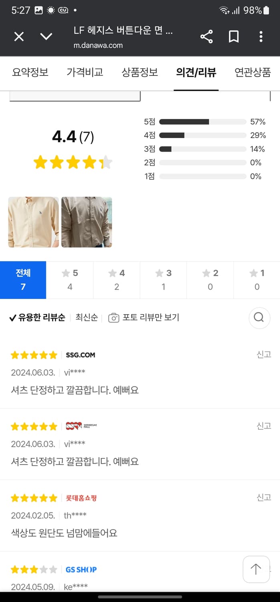Collapse the page using the down chevron

tap(46, 37)
